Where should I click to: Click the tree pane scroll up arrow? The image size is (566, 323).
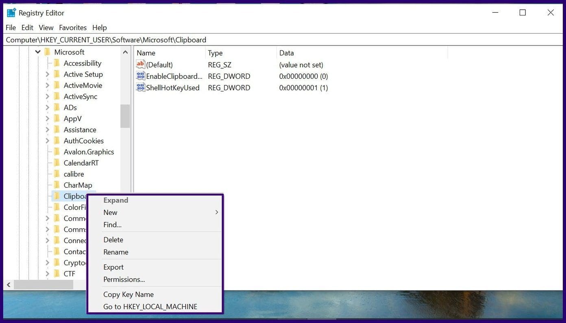pos(125,52)
